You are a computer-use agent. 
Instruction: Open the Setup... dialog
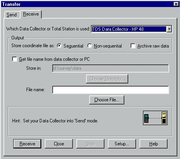(122, 144)
